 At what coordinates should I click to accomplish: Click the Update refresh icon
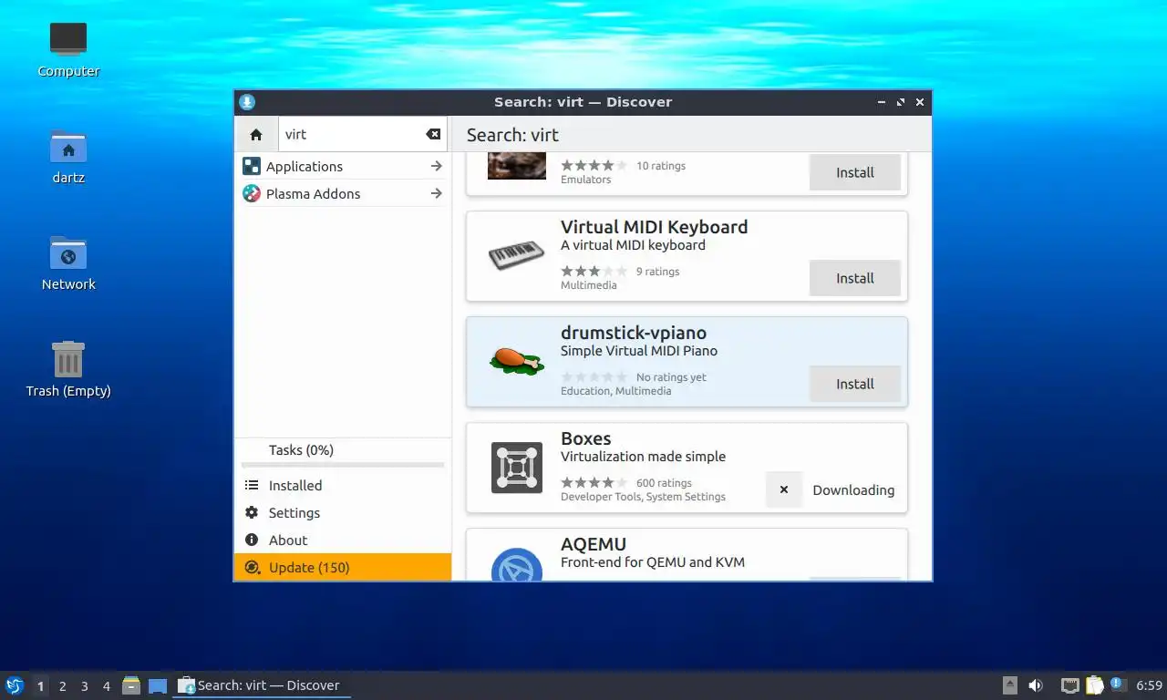click(252, 567)
